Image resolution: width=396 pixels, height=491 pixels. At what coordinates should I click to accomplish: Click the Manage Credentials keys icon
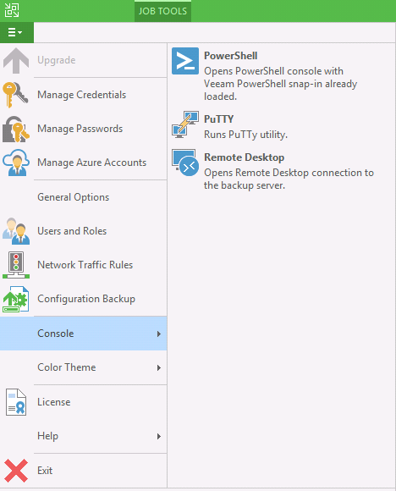pos(15,95)
